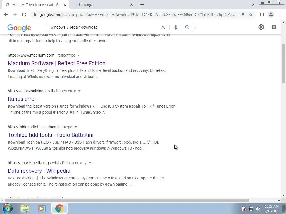The height and width of the screenshot is (214, 286).
Task: Click the forward navigation arrow
Action: (x=15, y=14)
